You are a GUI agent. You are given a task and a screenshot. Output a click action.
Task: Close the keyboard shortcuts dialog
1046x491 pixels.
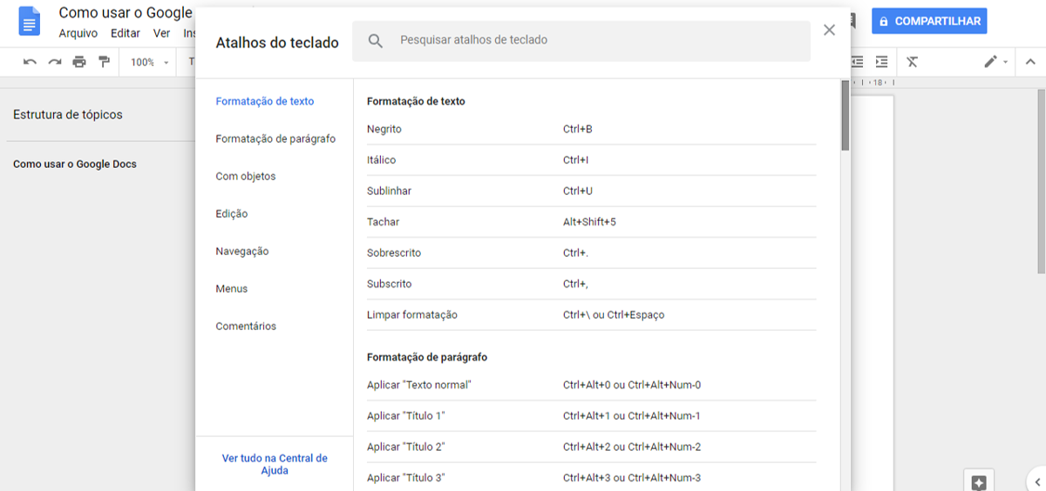(x=829, y=30)
